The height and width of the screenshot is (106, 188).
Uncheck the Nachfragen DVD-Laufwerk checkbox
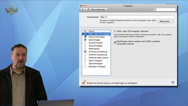(115, 42)
